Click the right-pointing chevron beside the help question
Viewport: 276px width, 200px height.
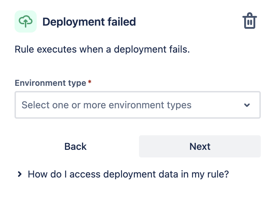coord(20,174)
